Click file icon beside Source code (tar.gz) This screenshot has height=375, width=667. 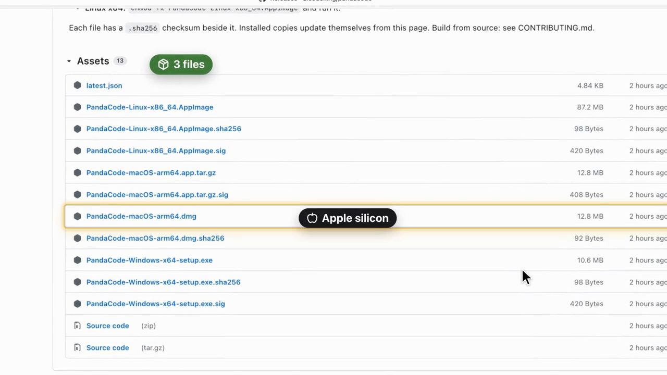click(x=77, y=348)
